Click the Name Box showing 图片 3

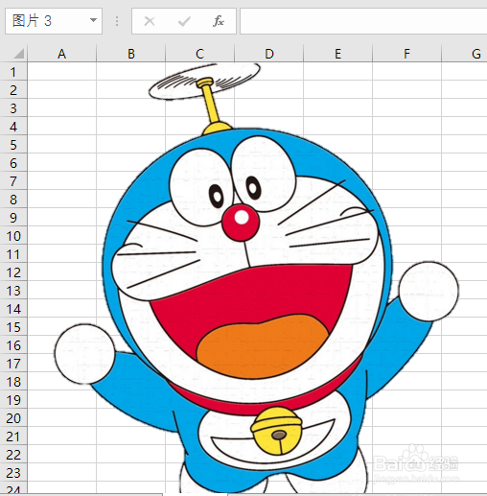tap(54, 21)
